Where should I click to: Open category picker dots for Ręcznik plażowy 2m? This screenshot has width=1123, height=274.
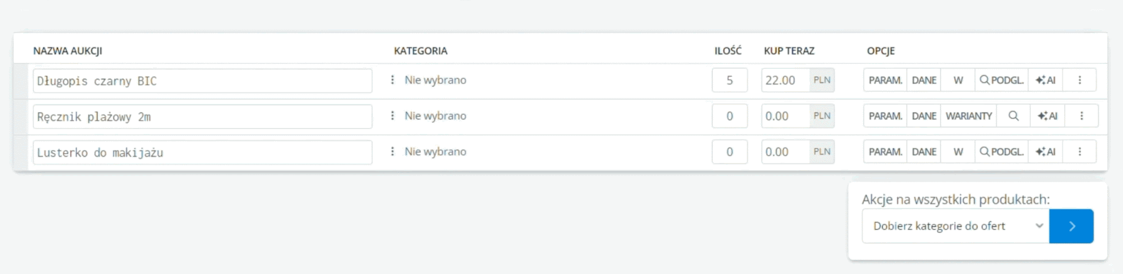[392, 116]
